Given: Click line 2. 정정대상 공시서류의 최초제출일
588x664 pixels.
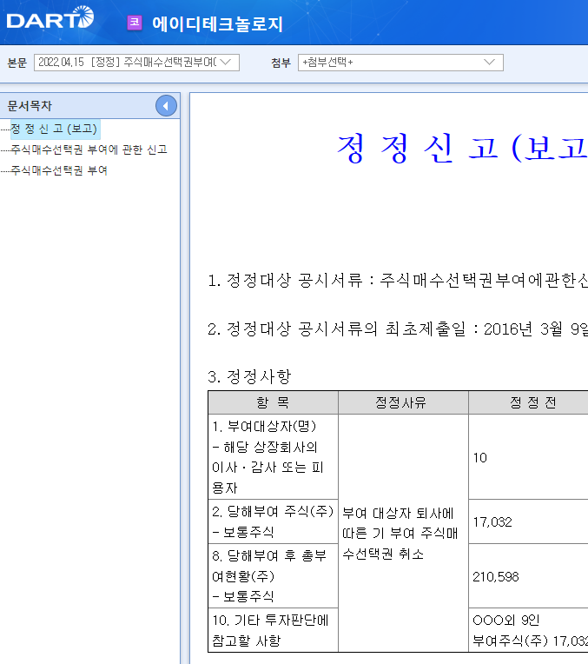Looking at the screenshot, I should [x=397, y=329].
